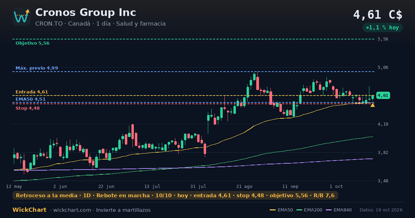
Task: Click the +1,1 % hoy badge
Action: [382, 28]
